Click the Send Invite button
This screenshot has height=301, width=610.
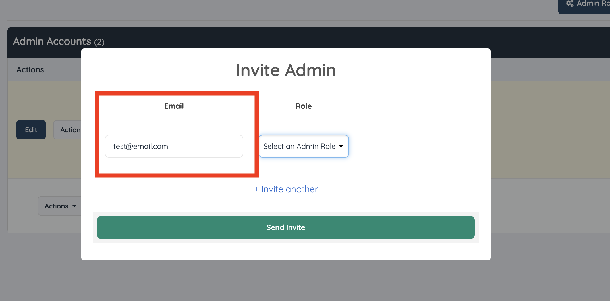286,227
